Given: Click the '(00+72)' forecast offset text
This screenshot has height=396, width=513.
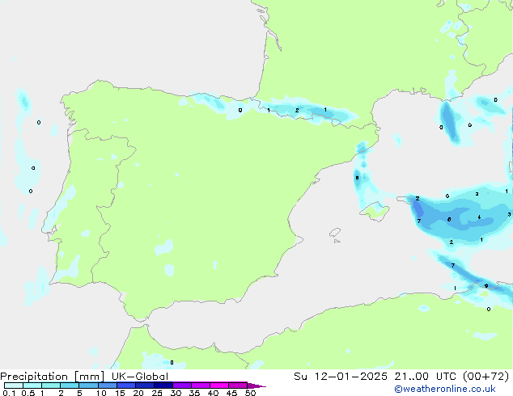Looking at the screenshot, I should click(485, 377).
